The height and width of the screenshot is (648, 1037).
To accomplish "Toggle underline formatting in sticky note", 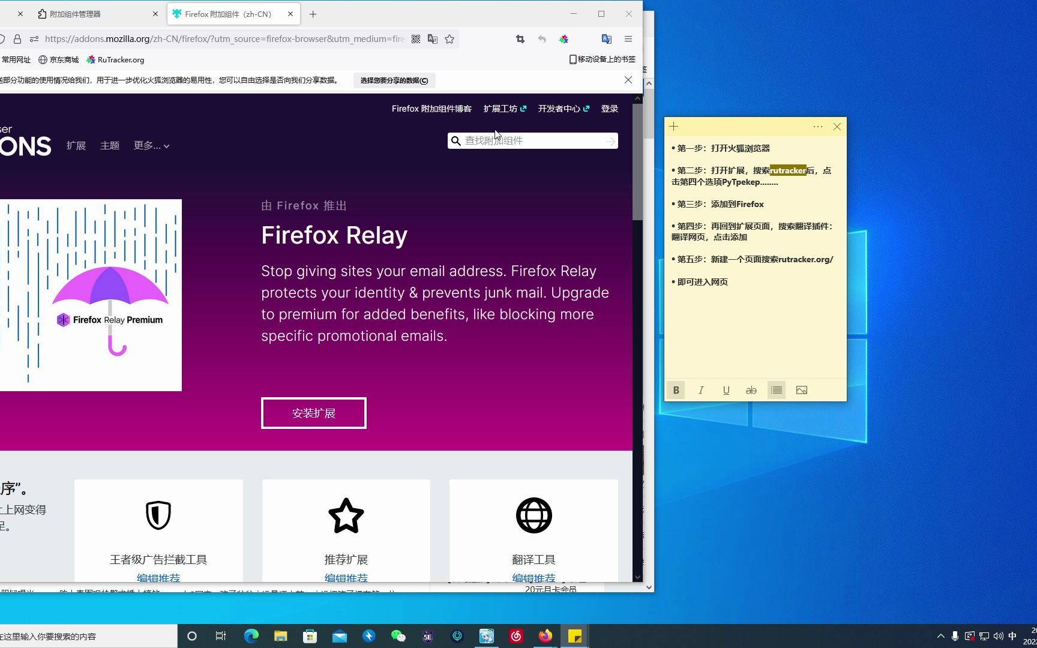I will (x=726, y=390).
